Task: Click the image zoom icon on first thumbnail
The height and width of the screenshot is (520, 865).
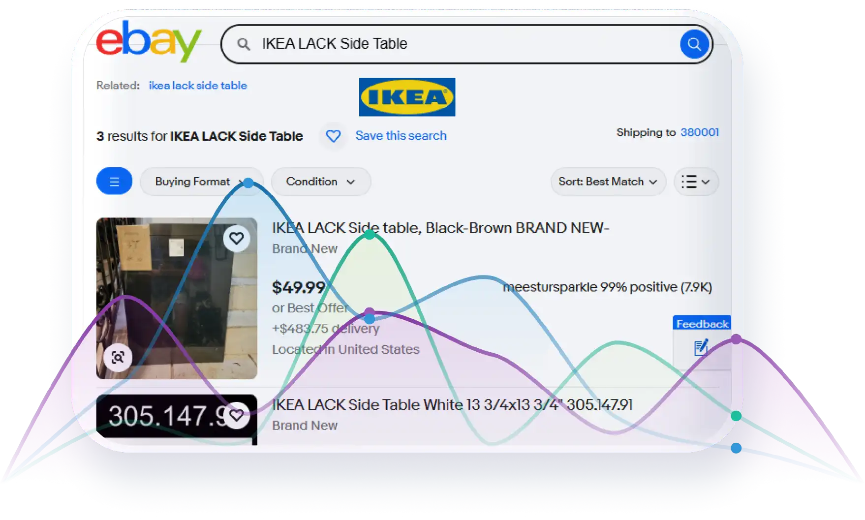Action: pyautogui.click(x=118, y=357)
